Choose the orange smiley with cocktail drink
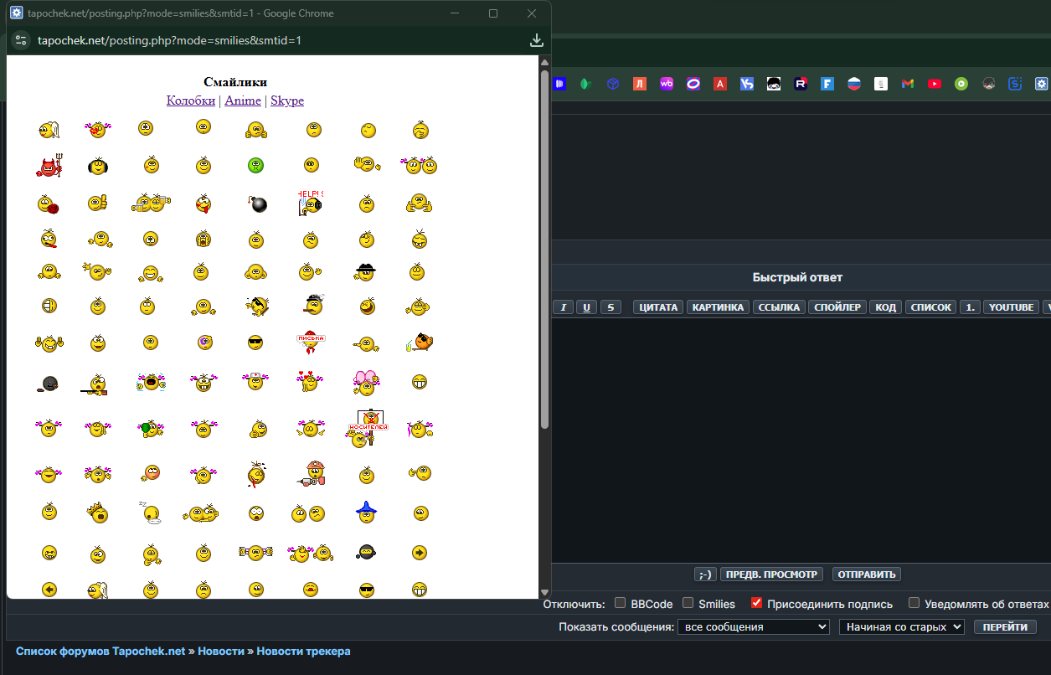 pos(420,342)
